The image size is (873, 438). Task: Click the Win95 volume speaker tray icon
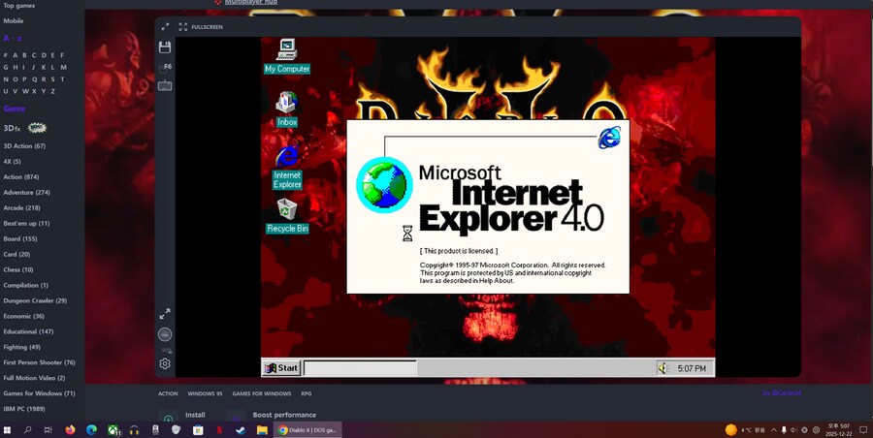point(663,368)
